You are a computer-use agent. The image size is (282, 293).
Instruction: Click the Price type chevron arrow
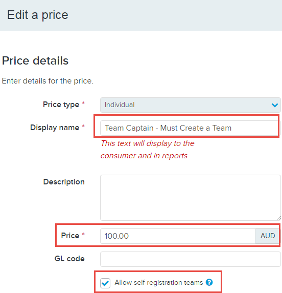click(275, 105)
